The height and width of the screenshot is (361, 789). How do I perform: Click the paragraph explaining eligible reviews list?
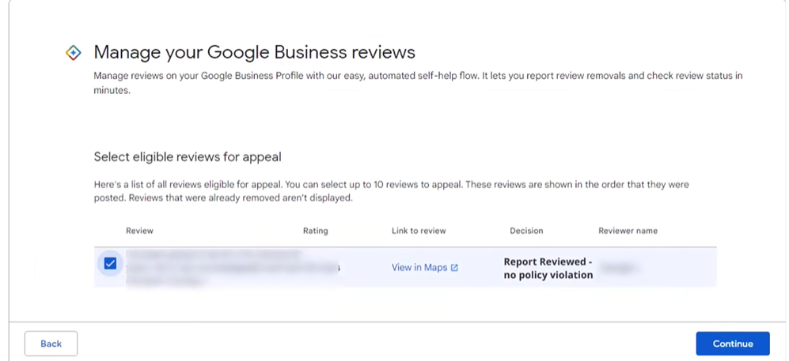(x=391, y=191)
